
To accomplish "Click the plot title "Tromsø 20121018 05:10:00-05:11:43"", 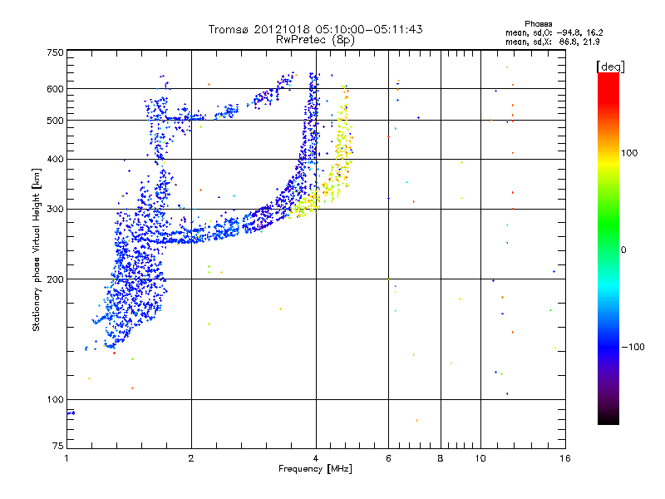I will coord(315,29).
